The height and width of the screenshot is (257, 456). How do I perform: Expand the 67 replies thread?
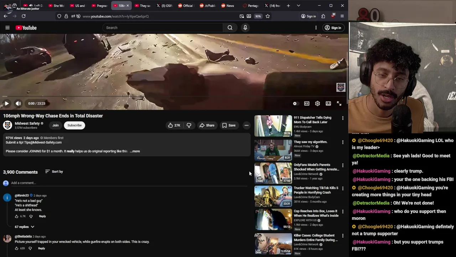click(x=24, y=227)
